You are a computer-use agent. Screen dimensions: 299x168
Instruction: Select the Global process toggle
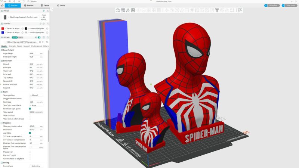coord(15,38)
